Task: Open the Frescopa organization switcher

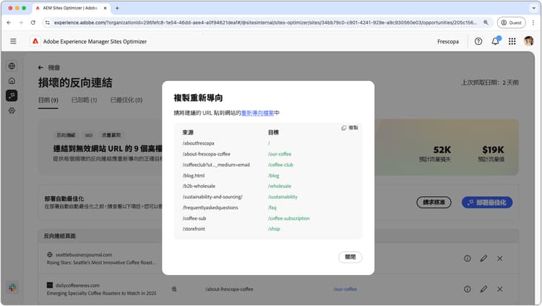Action: tap(448, 41)
